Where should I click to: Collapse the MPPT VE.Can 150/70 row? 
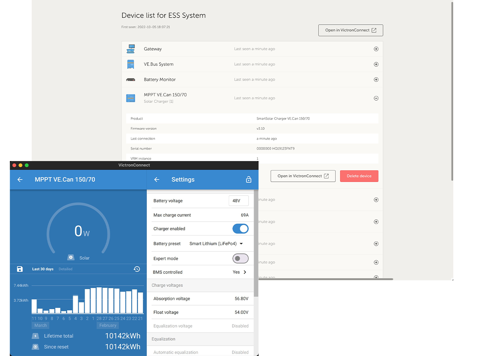pyautogui.click(x=376, y=98)
